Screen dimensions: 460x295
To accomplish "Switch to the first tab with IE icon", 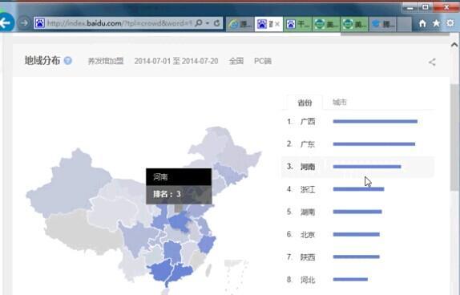I will click(x=240, y=24).
